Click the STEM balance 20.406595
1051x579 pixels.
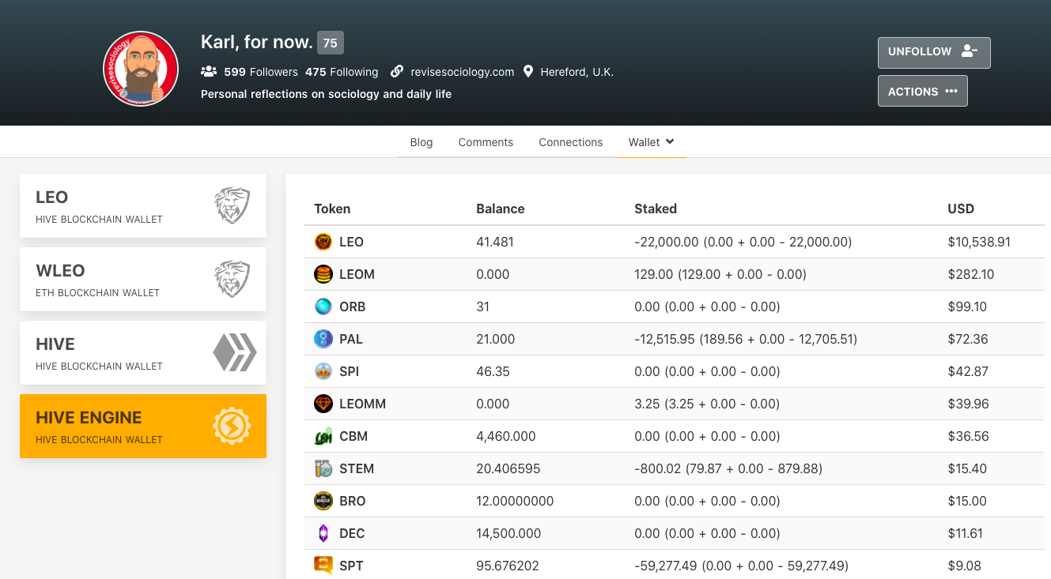click(x=508, y=468)
